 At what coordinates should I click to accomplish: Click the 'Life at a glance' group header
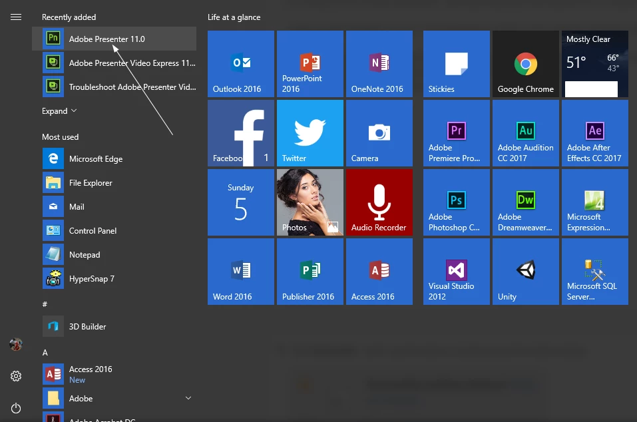[x=234, y=17]
